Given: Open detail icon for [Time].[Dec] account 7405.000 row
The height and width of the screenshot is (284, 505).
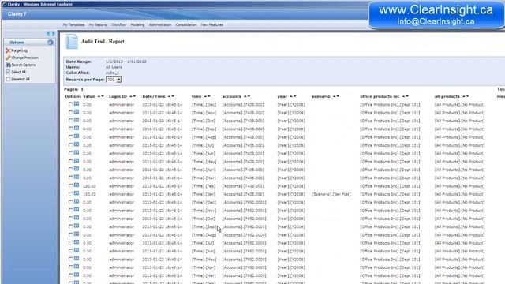Looking at the screenshot, I should 77,104.
